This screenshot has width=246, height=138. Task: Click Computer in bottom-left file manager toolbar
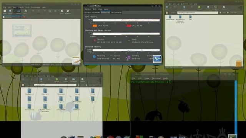(x=73, y=80)
